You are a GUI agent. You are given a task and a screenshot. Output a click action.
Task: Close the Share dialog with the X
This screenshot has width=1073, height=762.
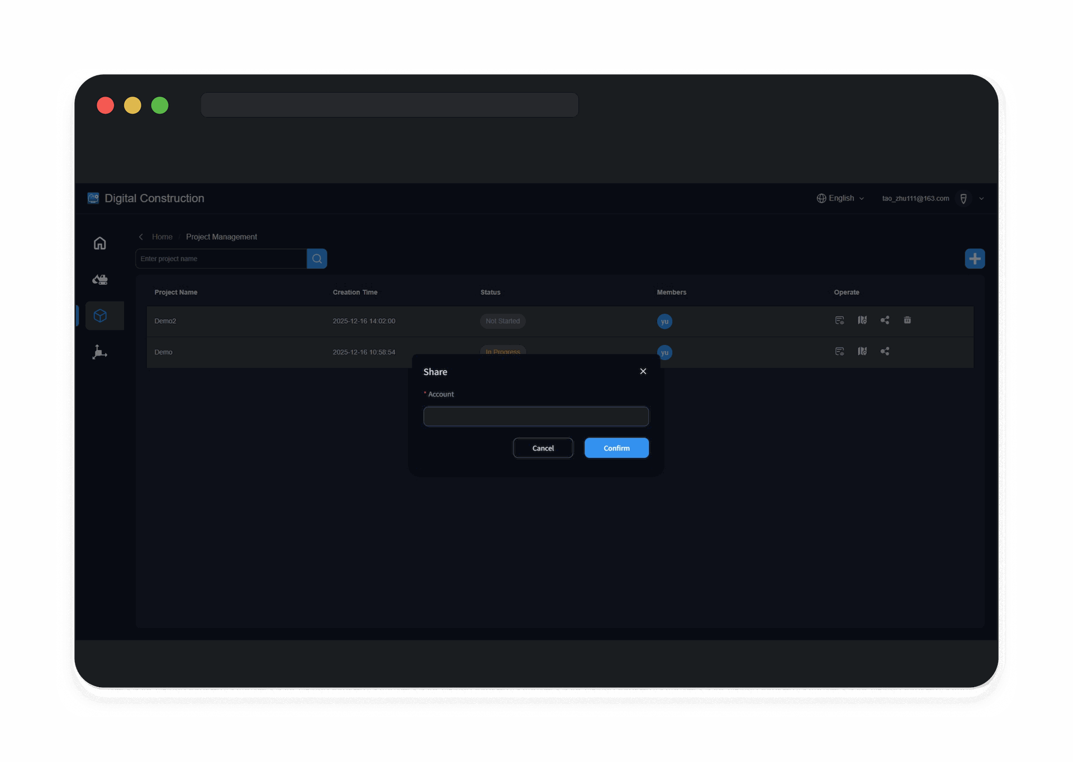[x=643, y=371]
